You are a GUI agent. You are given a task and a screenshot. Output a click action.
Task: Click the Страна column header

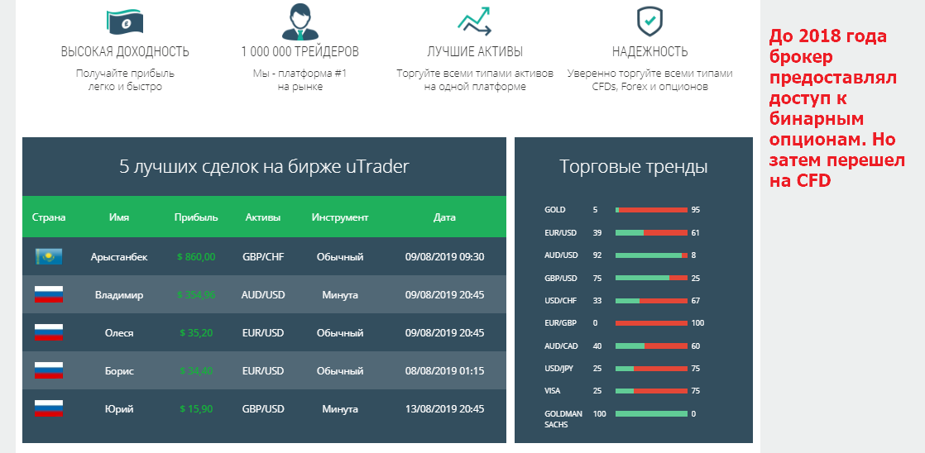coord(48,217)
